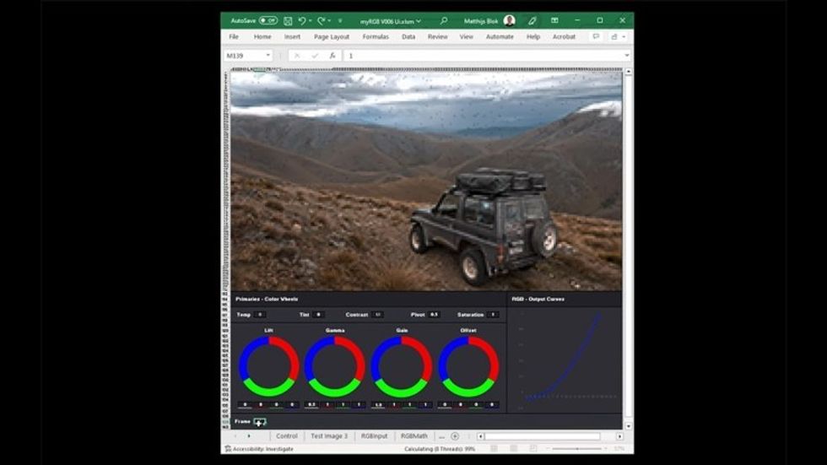This screenshot has width=827, height=465.
Task: Click the Gain color wheel
Action: (x=402, y=366)
